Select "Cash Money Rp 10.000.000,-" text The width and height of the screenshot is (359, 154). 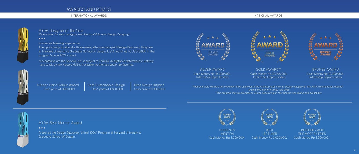pyautogui.click(x=325, y=74)
